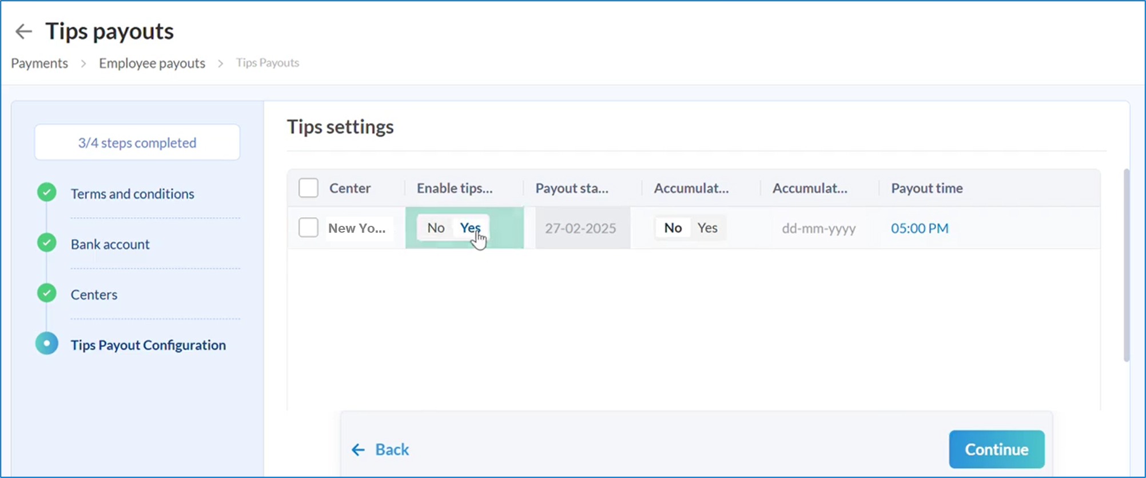The height and width of the screenshot is (478, 1146).
Task: Set the Accumulat... toggle to Yes
Action: pos(707,228)
